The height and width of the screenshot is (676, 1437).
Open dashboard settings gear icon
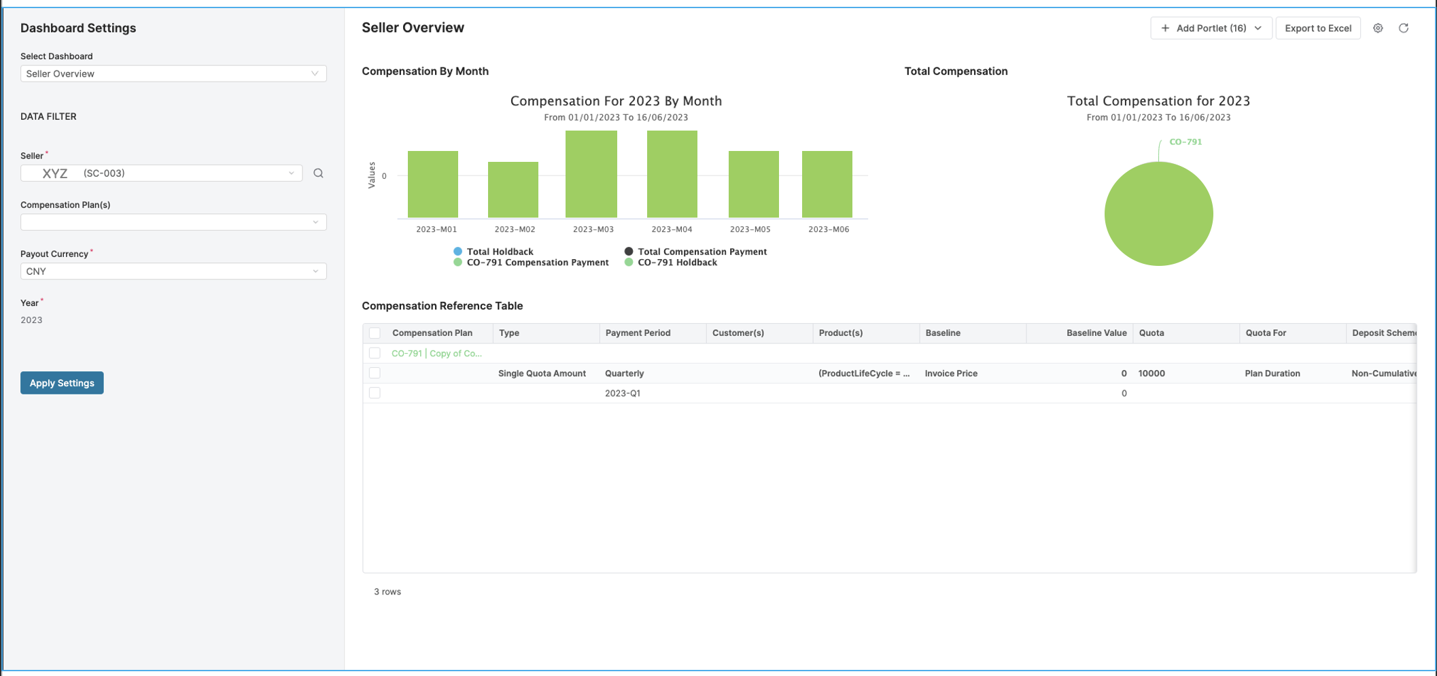tap(1378, 28)
